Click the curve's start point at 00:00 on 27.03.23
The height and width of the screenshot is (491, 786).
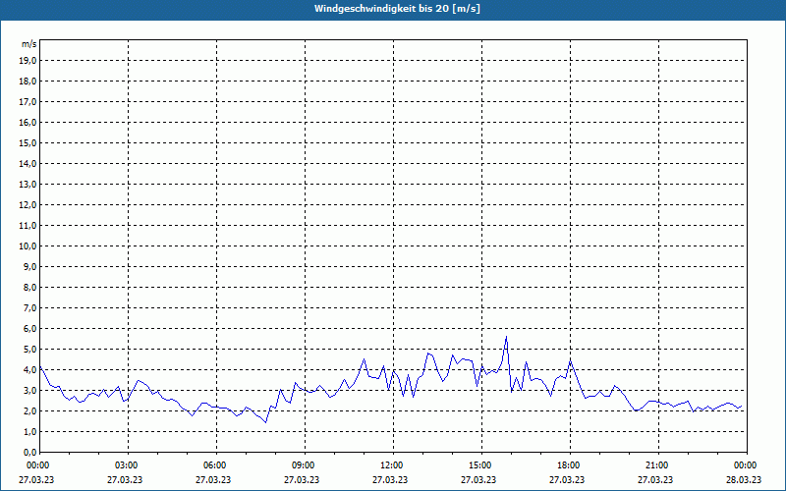[40, 366]
